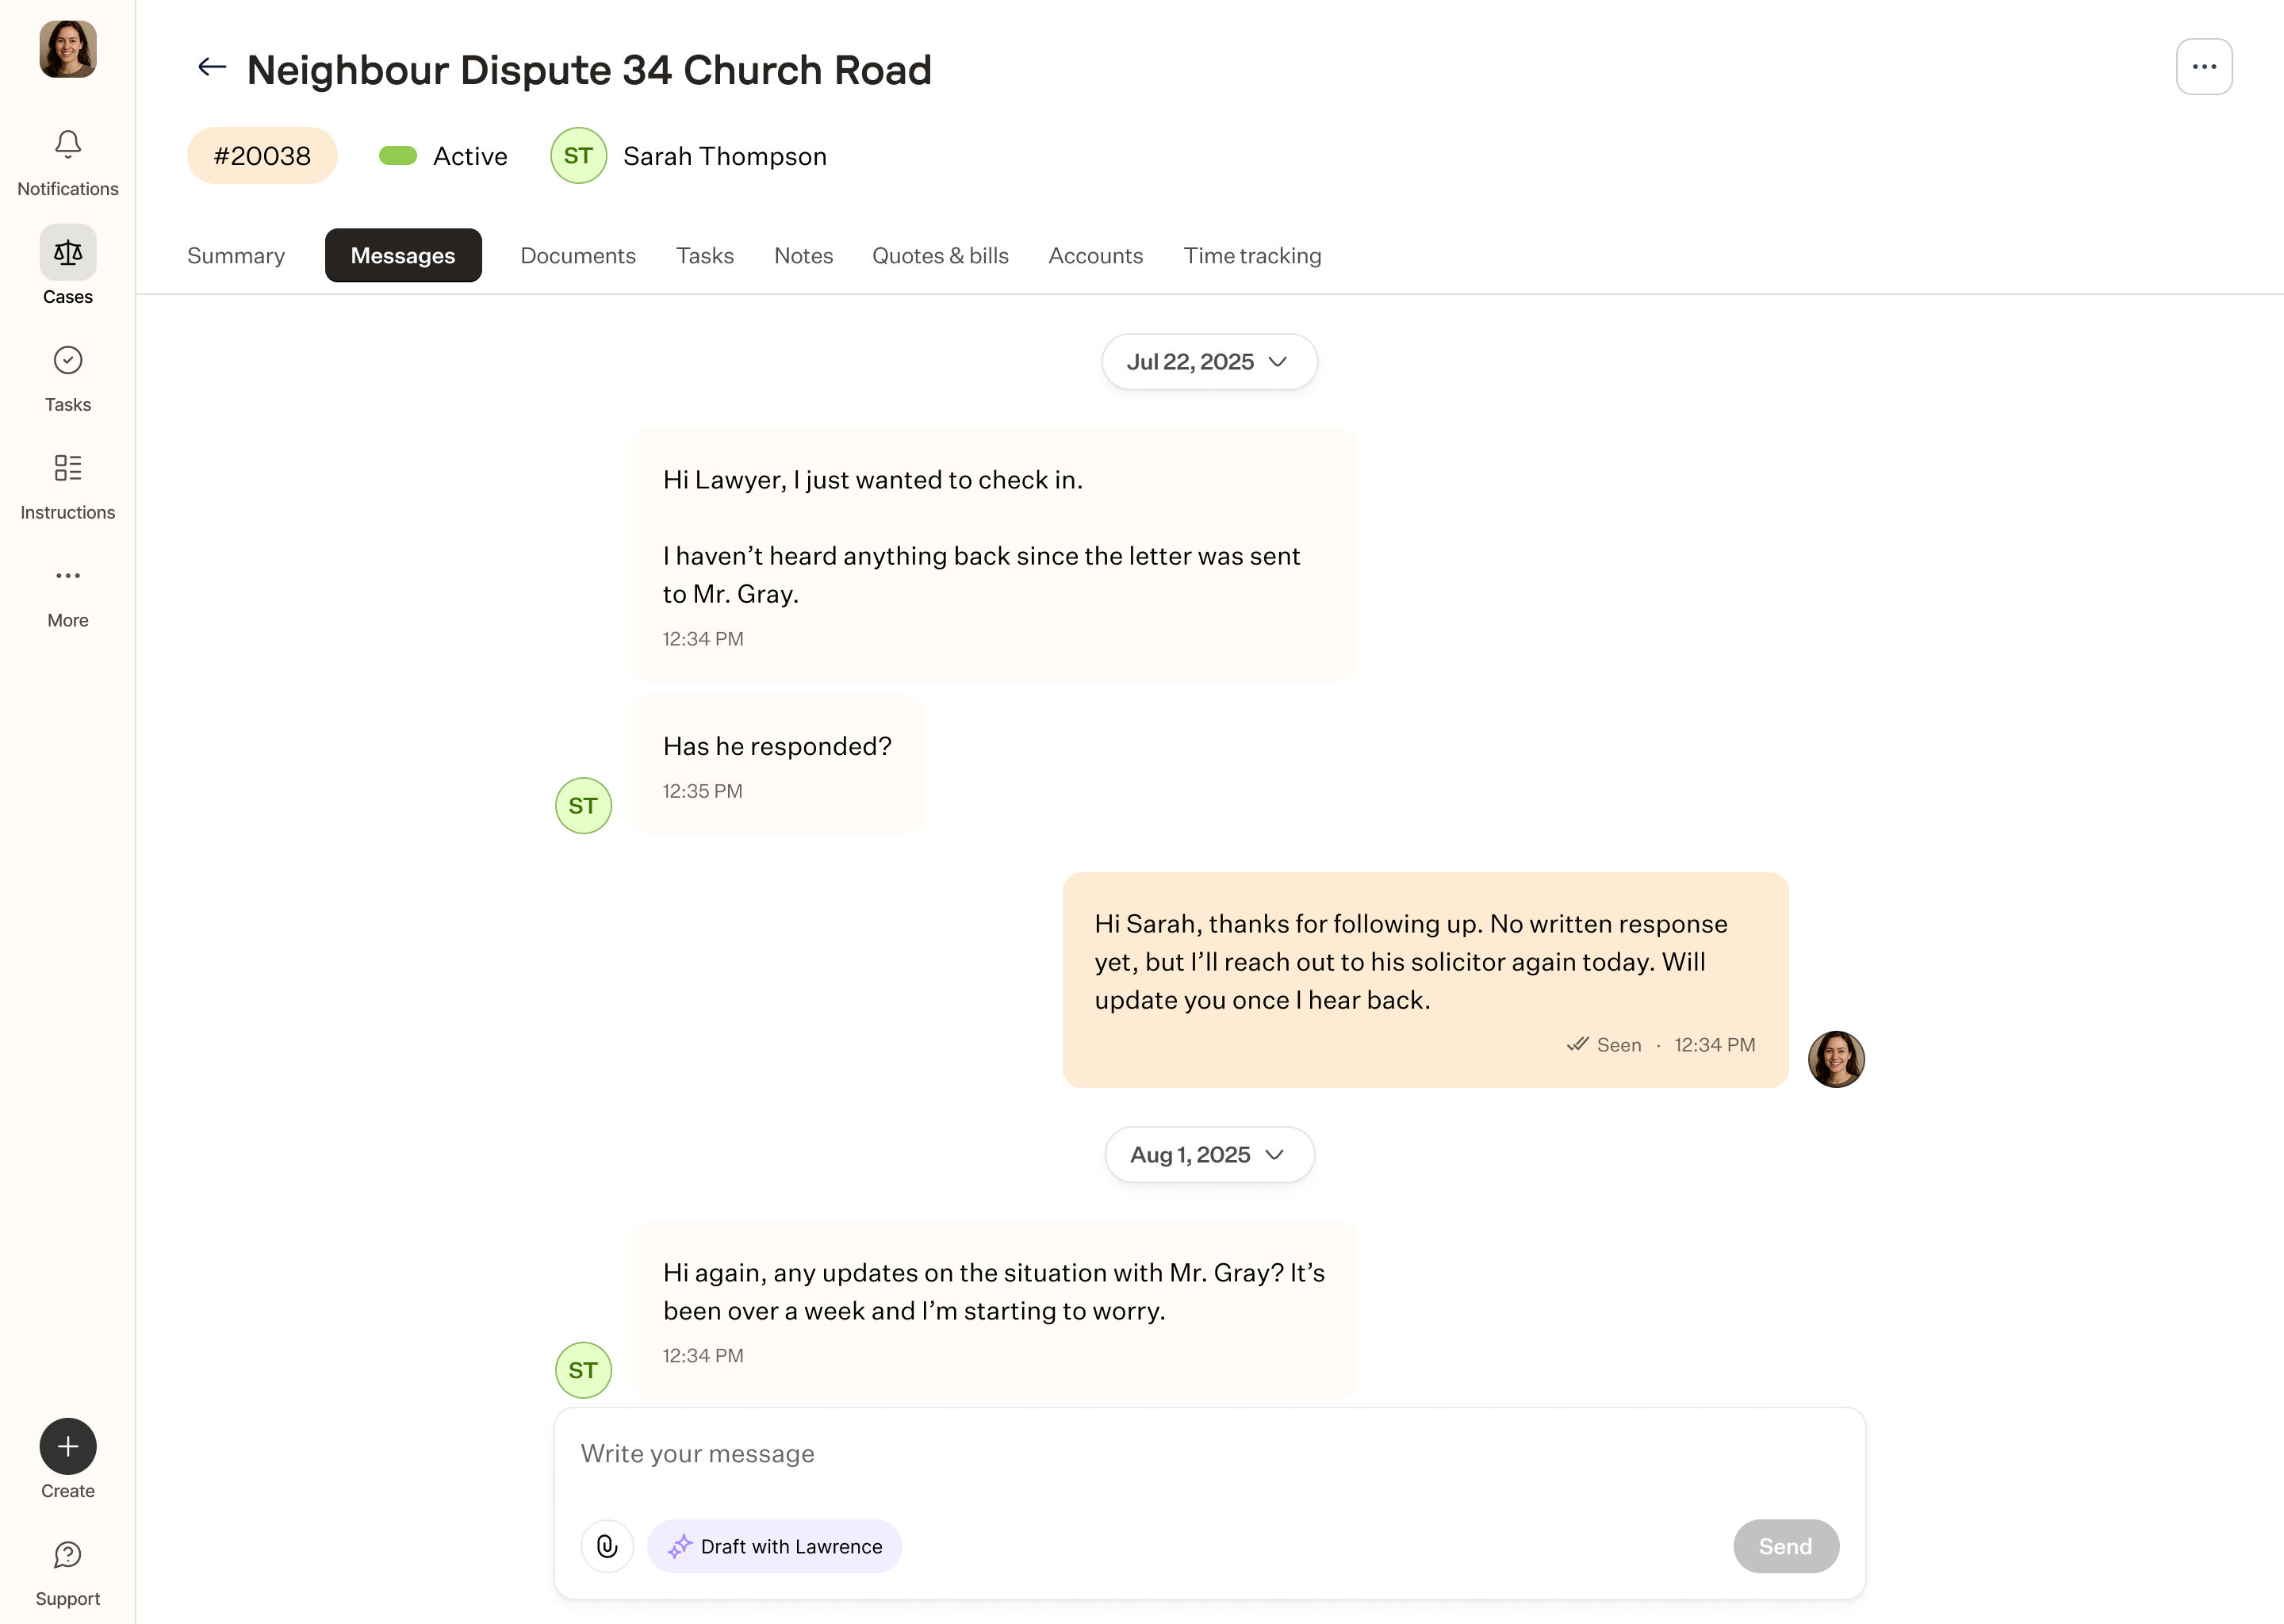
Task: Click Draft with Lawrence button
Action: [775, 1547]
